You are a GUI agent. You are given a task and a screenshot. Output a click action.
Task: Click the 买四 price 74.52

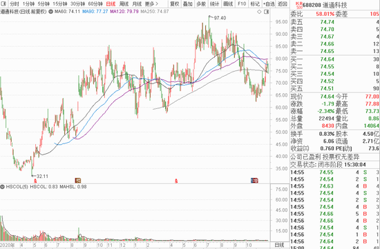click(x=327, y=81)
